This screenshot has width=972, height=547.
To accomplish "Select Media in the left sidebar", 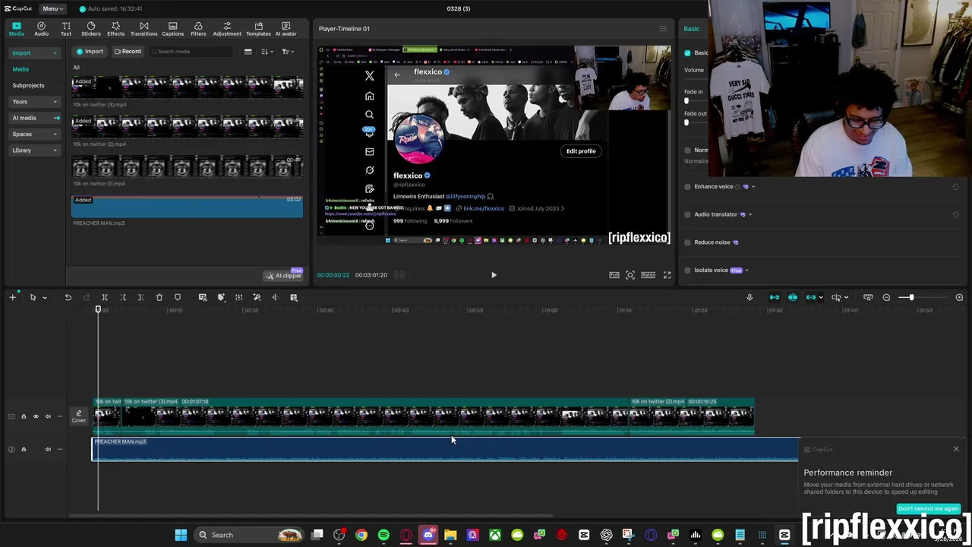I will tap(21, 69).
